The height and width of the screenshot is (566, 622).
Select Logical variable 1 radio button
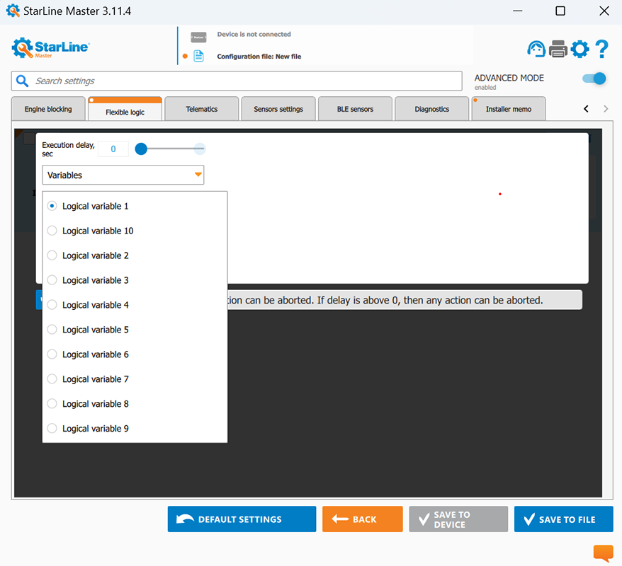click(52, 206)
